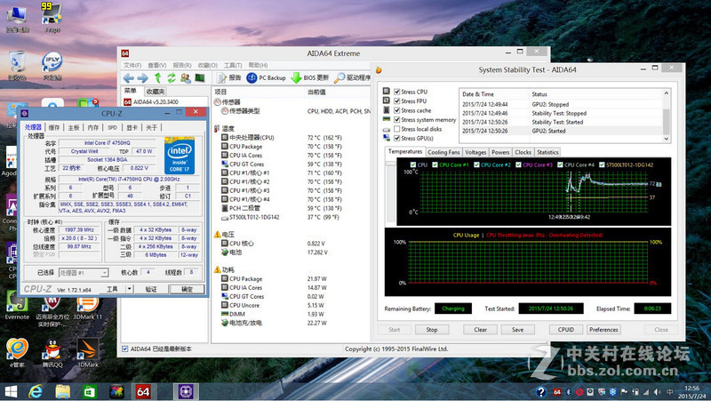
Task: Open the 工具 dropdown arrow in CPU-Z
Action: (127, 289)
